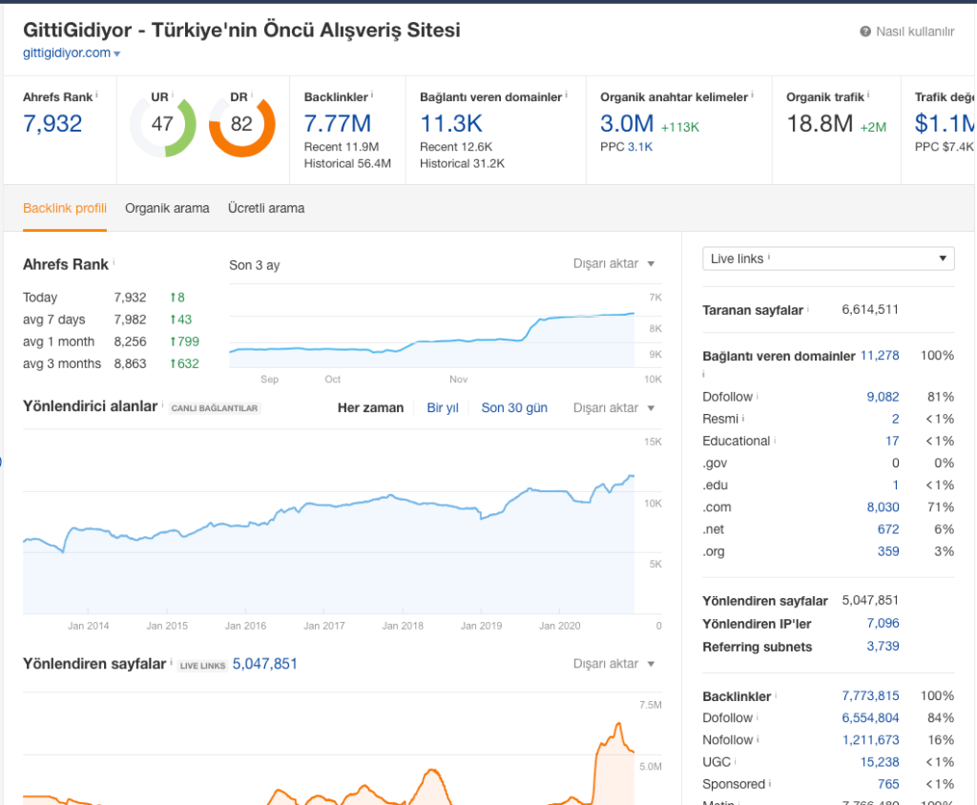Click info icon beside Nofollow row

758,739
